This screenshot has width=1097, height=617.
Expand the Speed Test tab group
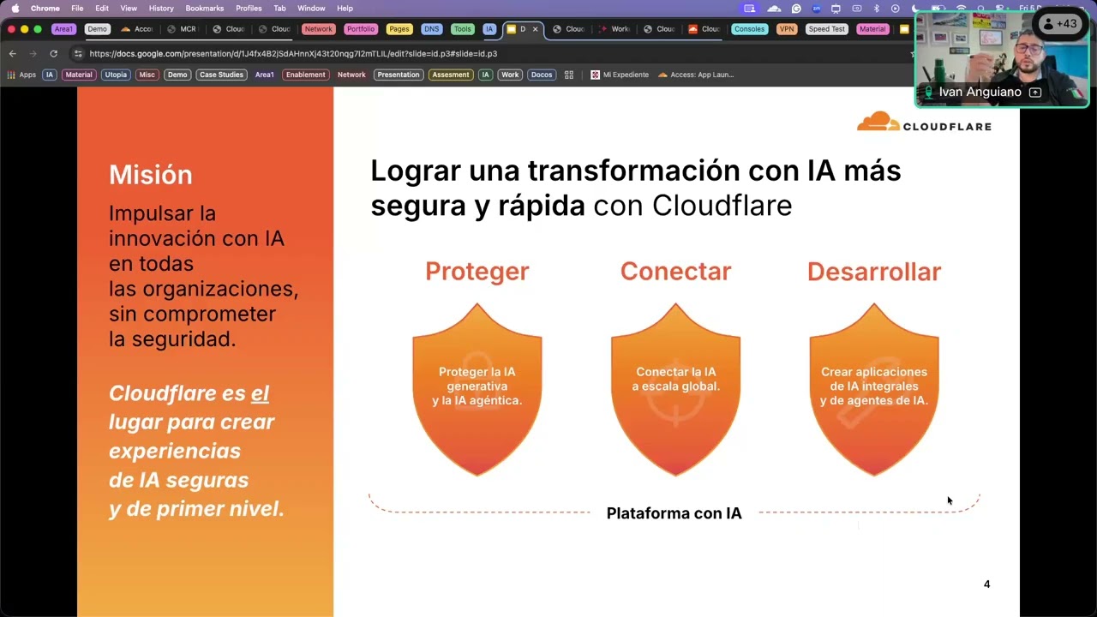coord(827,29)
